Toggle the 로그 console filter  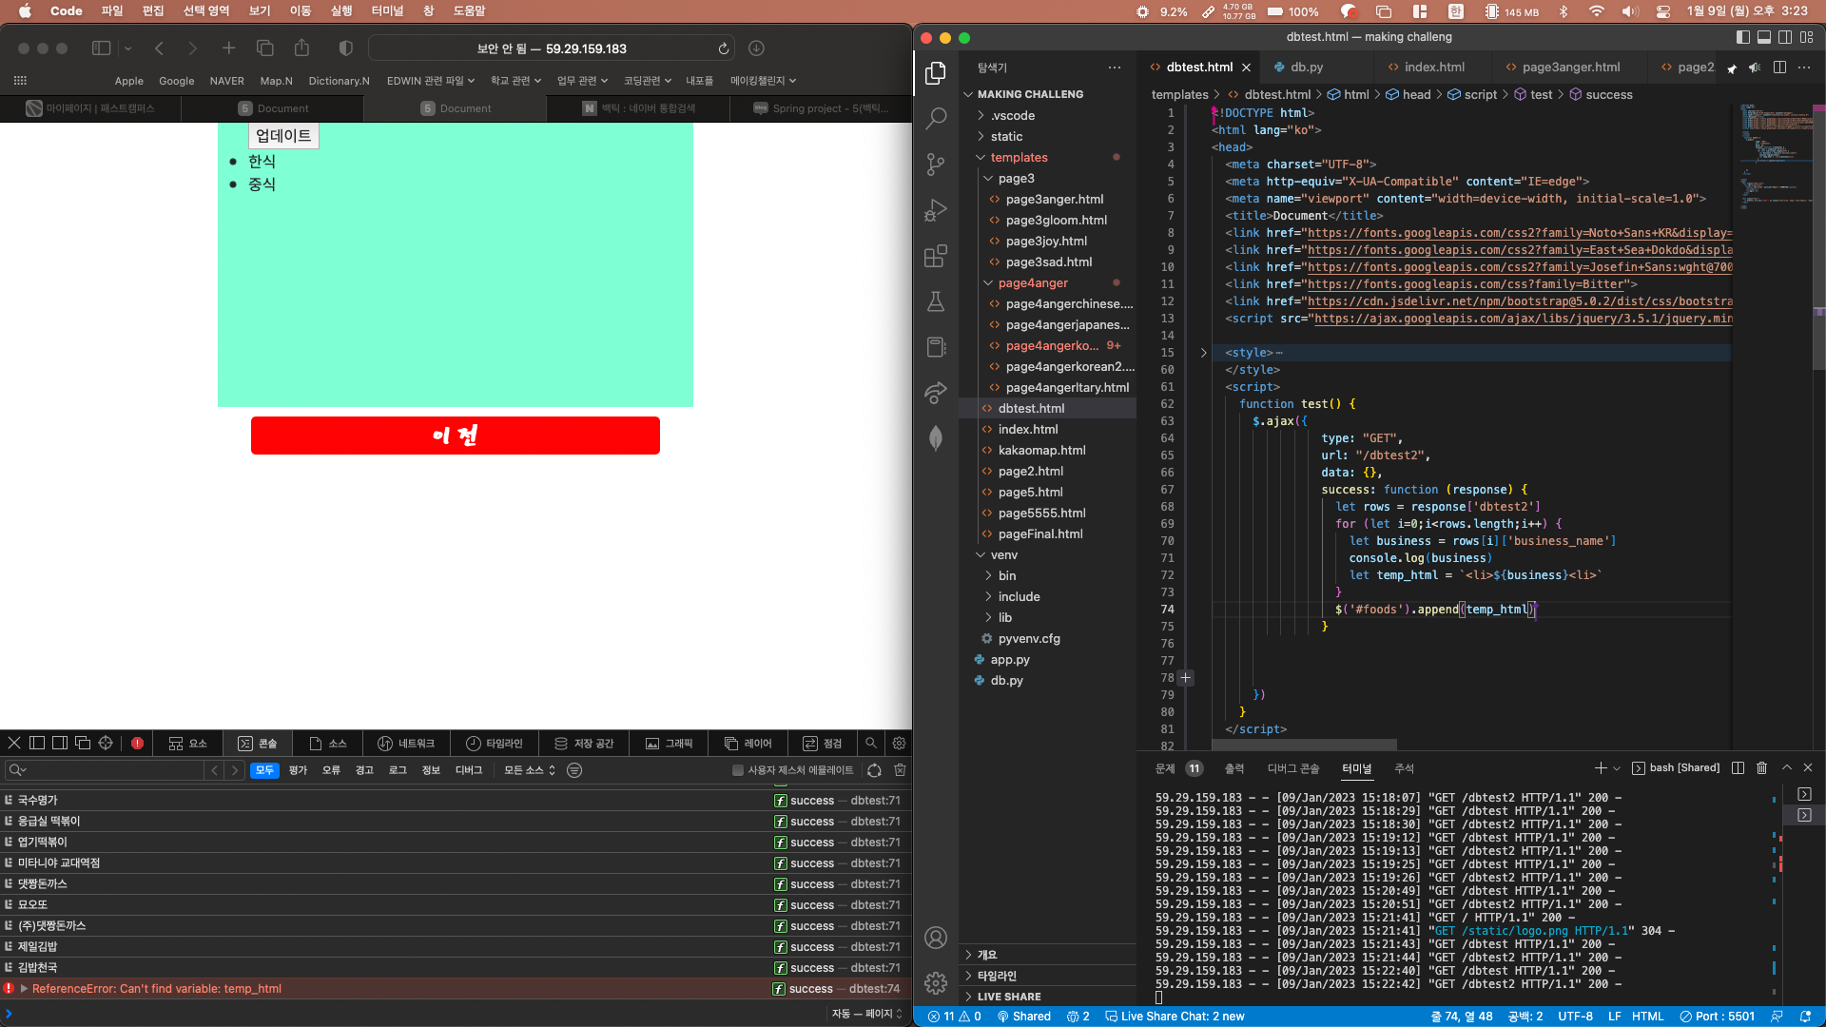[x=398, y=770]
